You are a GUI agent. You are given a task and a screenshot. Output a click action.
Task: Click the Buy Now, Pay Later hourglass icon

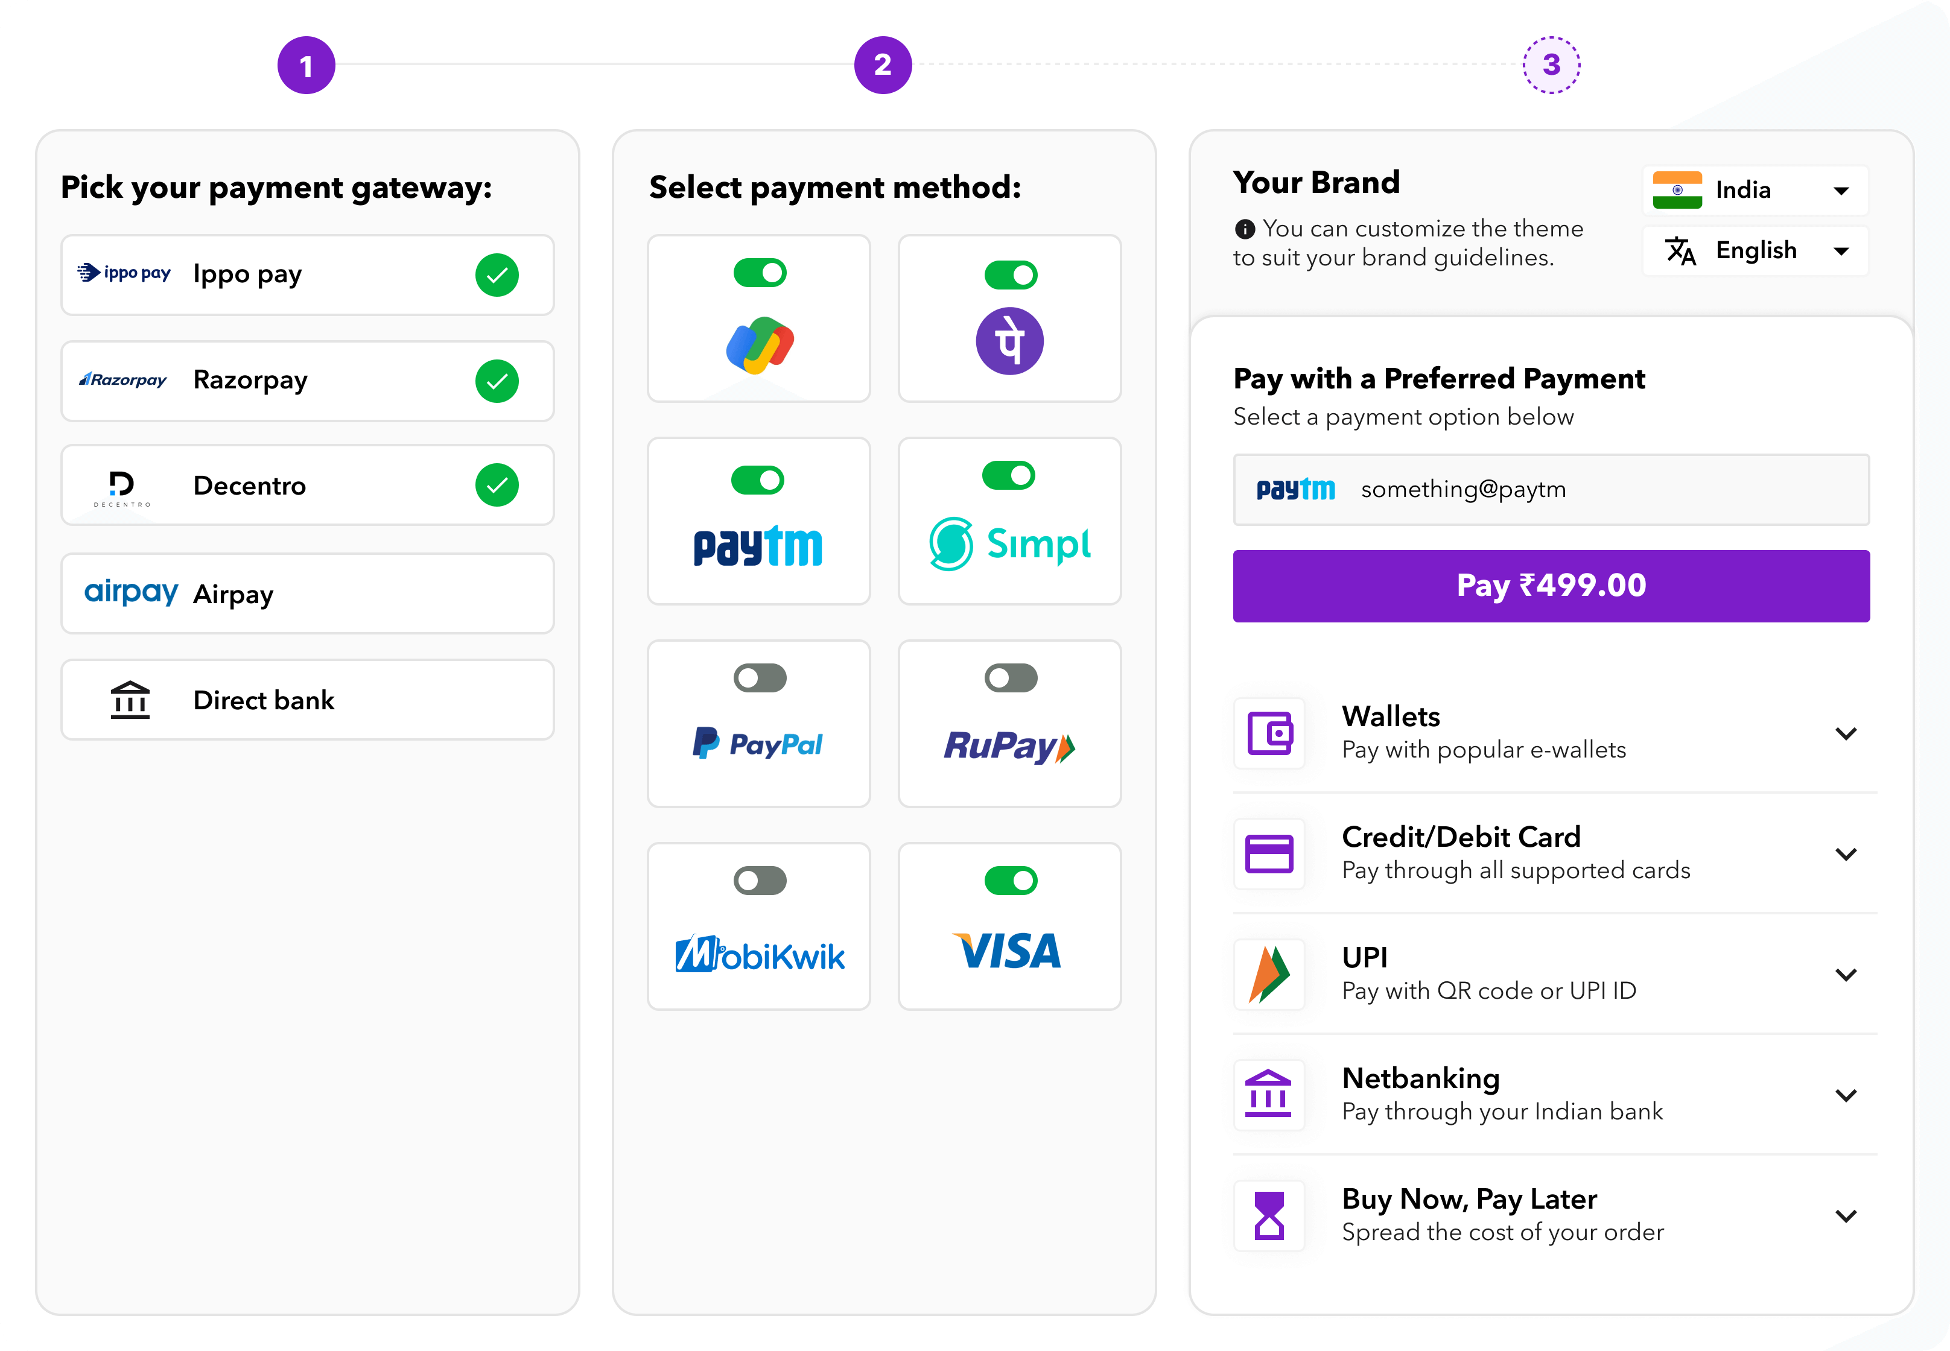(1269, 1215)
